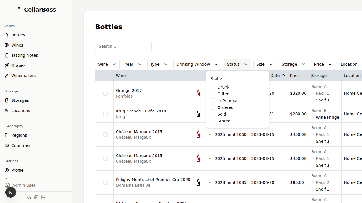Select the Bottles bottle icon in sidebar
The height and width of the screenshot is (203, 362).
tap(7, 35)
